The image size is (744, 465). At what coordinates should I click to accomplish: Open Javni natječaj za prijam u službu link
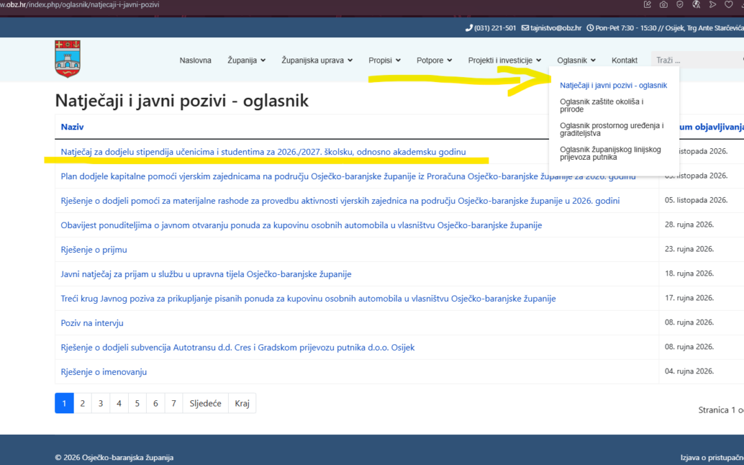coord(206,274)
